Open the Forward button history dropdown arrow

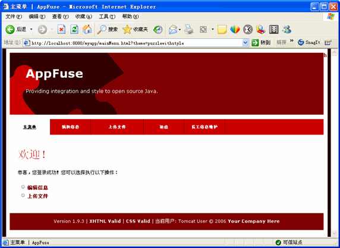tap(52, 29)
